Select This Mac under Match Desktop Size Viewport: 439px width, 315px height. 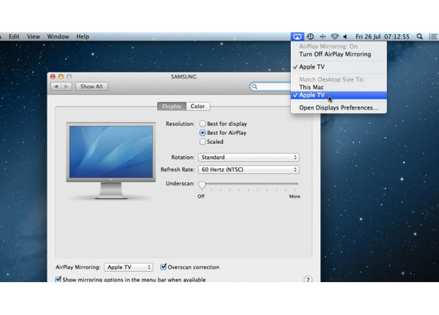(x=311, y=88)
